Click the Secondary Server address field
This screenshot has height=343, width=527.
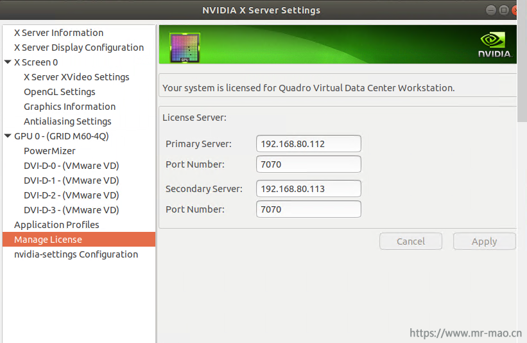pyautogui.click(x=309, y=189)
